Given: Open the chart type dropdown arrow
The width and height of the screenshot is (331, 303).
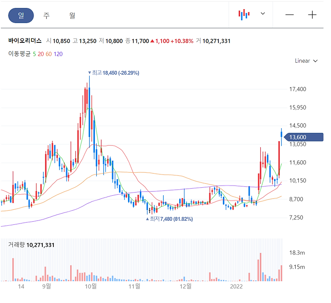Looking at the screenshot, I should pyautogui.click(x=263, y=14).
